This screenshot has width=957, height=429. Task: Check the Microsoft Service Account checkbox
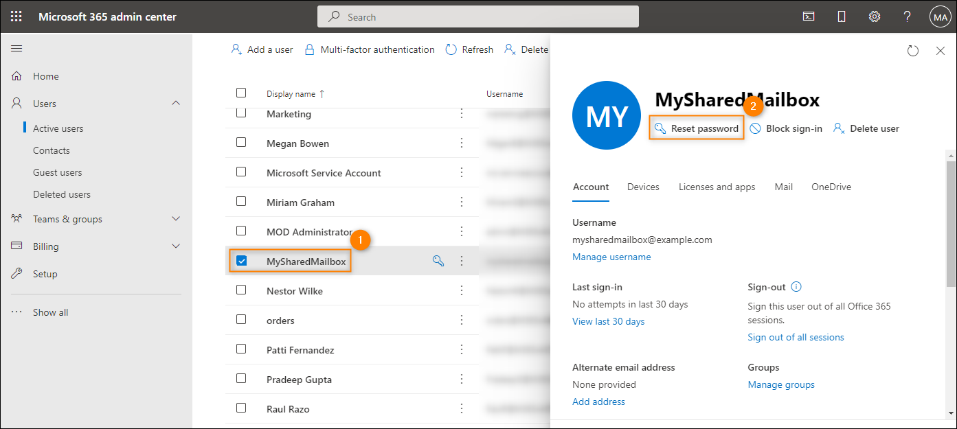[x=241, y=172]
